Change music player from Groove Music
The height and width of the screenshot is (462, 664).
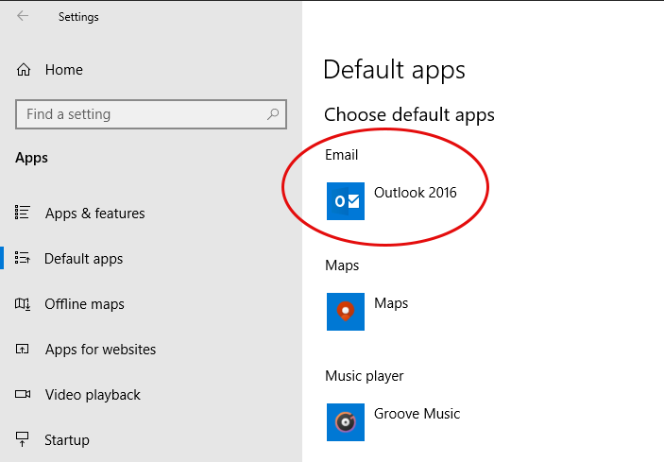[x=417, y=414]
